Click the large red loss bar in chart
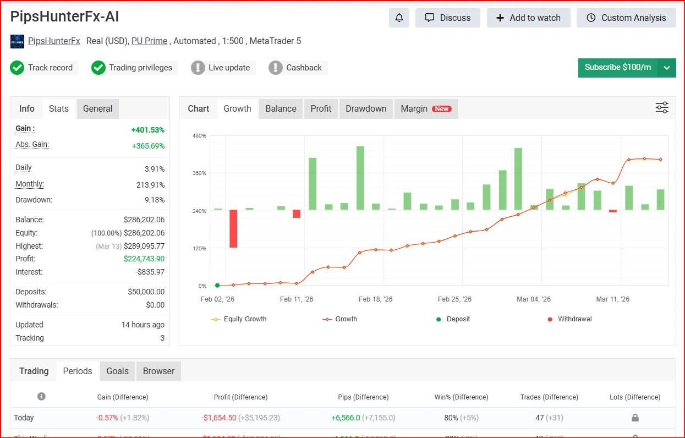The width and height of the screenshot is (685, 438). click(233, 228)
